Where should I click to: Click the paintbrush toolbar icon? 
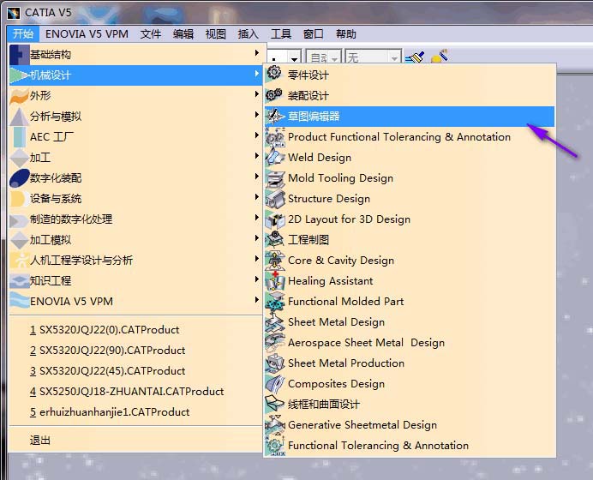(x=415, y=57)
